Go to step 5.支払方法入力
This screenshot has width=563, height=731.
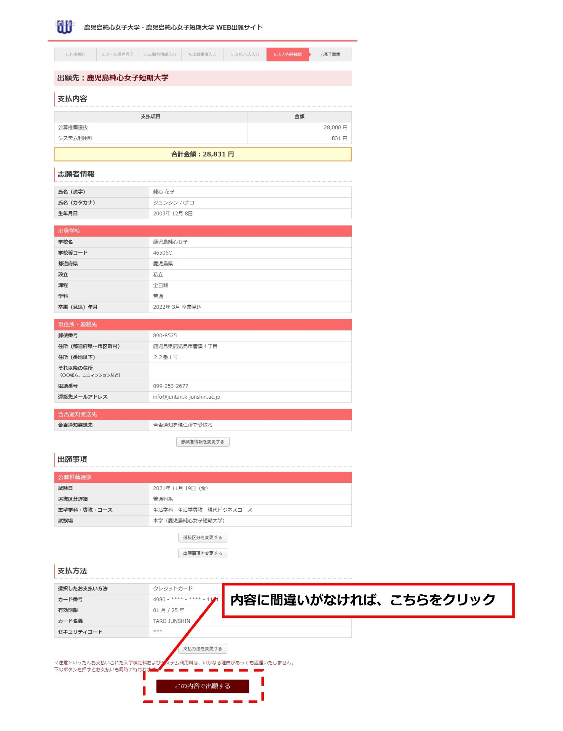click(245, 54)
